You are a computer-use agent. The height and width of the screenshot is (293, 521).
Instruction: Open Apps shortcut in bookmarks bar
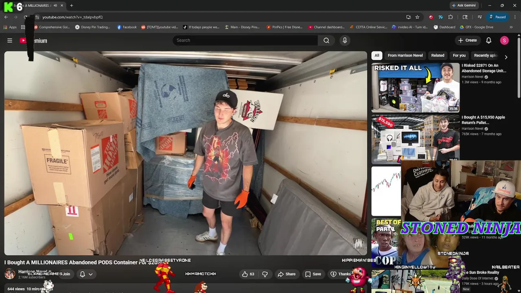click(10, 27)
